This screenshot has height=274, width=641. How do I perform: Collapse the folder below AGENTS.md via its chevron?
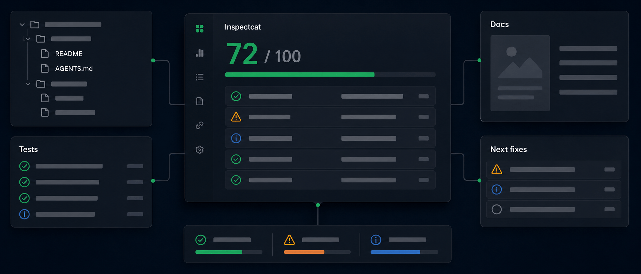[x=28, y=84]
